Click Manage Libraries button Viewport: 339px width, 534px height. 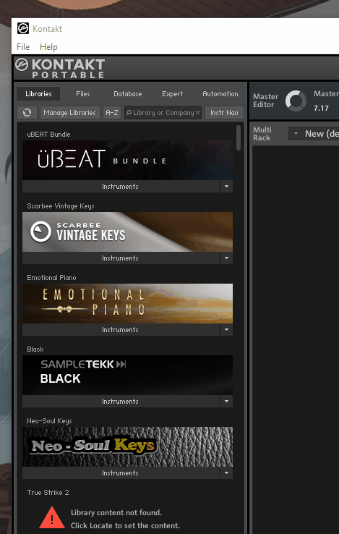(70, 112)
